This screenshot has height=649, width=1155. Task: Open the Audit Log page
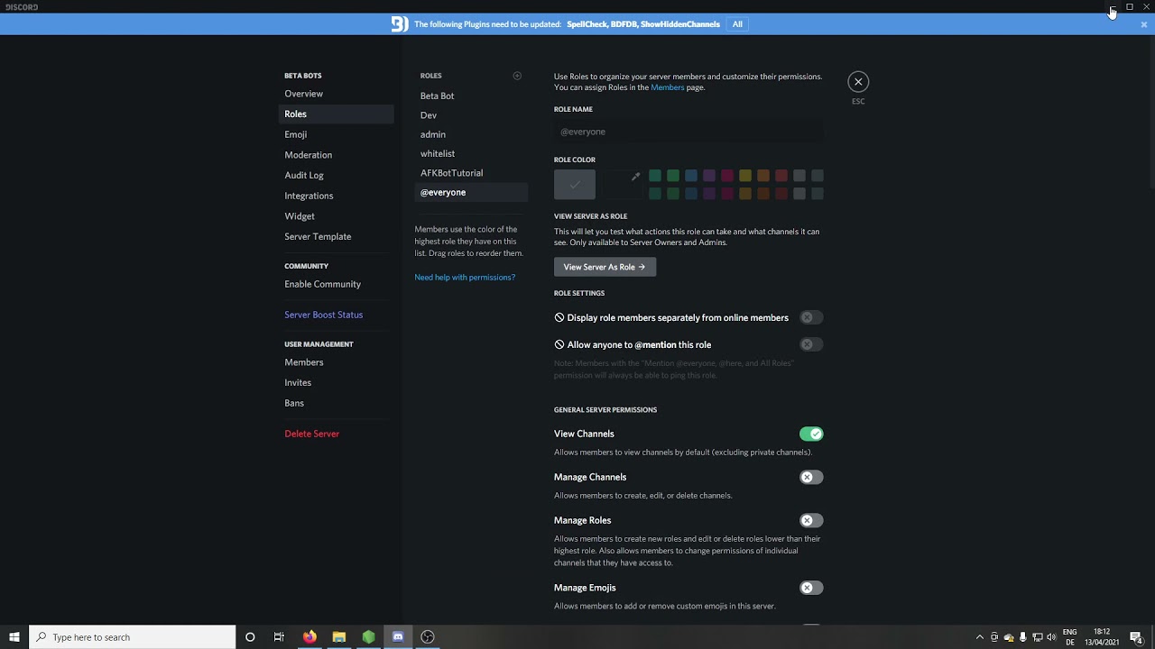point(336,175)
